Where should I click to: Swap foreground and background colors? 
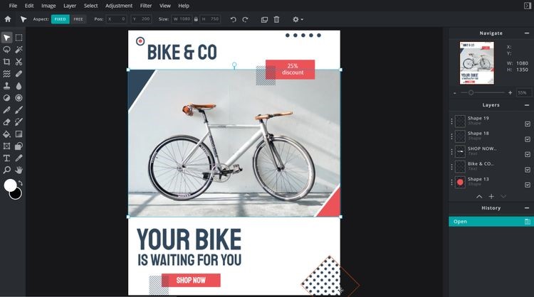click(x=21, y=183)
